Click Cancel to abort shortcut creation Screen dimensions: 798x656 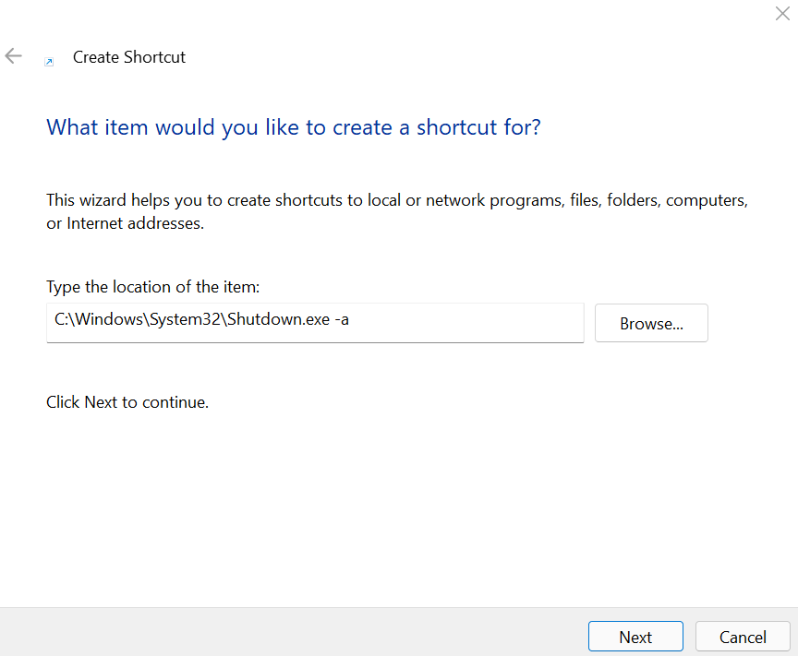(x=742, y=637)
